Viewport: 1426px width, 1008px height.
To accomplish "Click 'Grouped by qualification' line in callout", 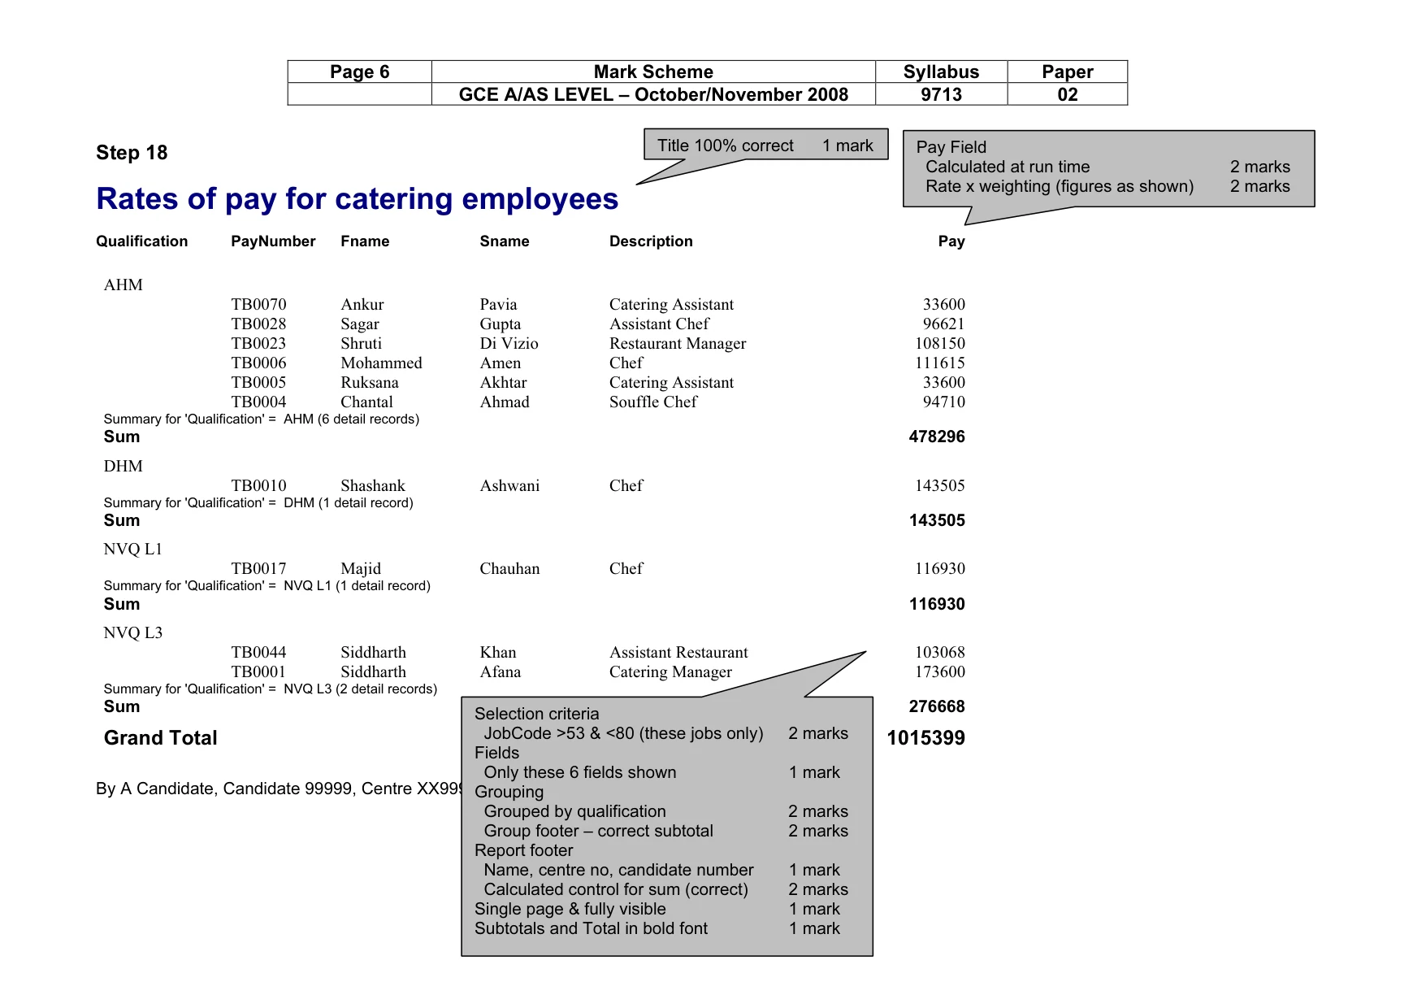I will (574, 811).
